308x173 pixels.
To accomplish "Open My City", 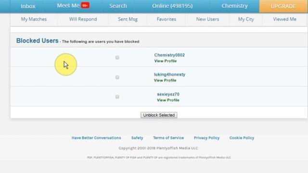I will tap(246, 19).
